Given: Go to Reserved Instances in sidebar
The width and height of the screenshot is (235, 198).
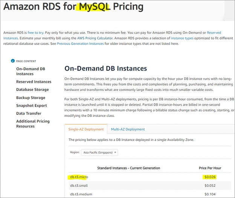Looking at the screenshot, I should (34, 82).
